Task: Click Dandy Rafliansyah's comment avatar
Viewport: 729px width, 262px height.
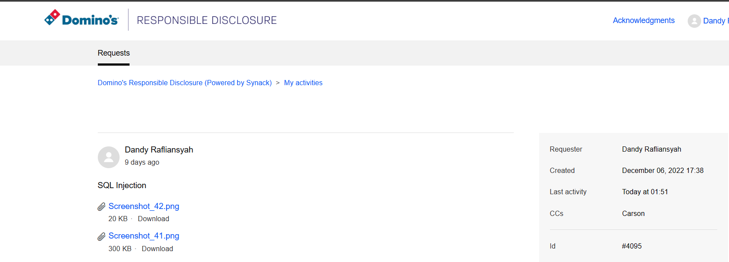Action: (x=109, y=157)
